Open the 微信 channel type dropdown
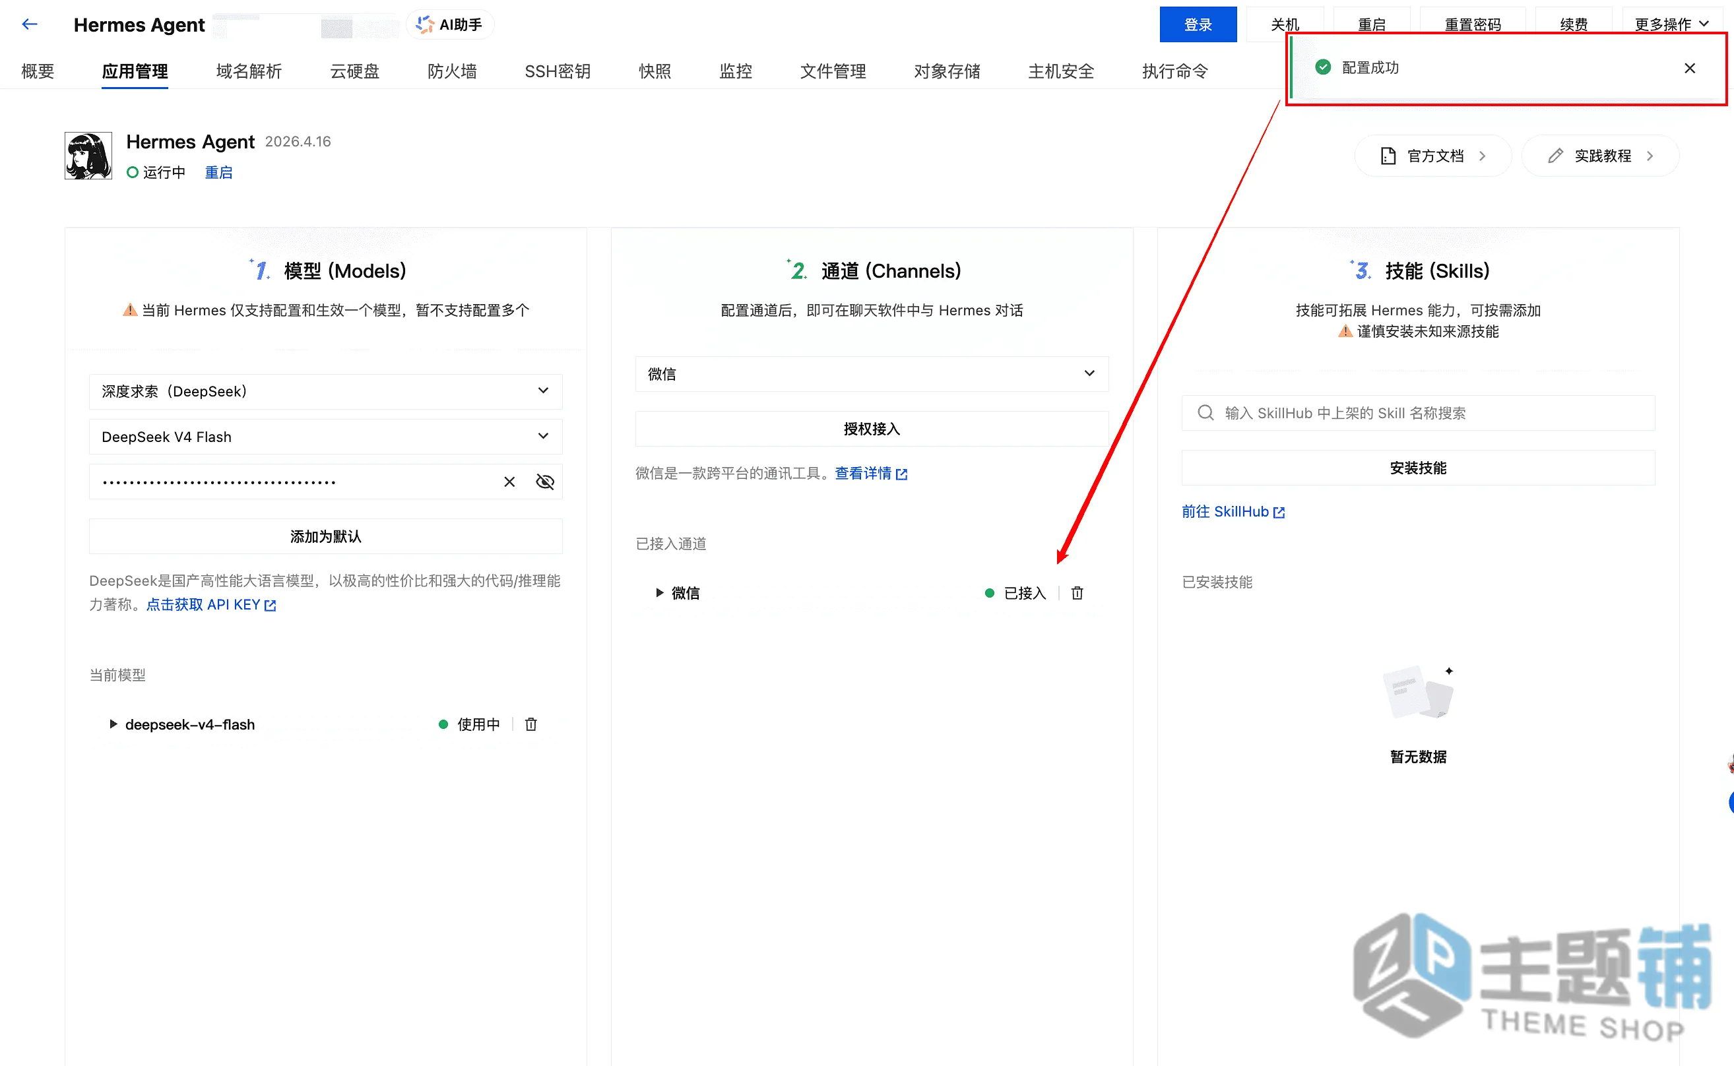Screen dimensions: 1734x1066 (x=872, y=375)
